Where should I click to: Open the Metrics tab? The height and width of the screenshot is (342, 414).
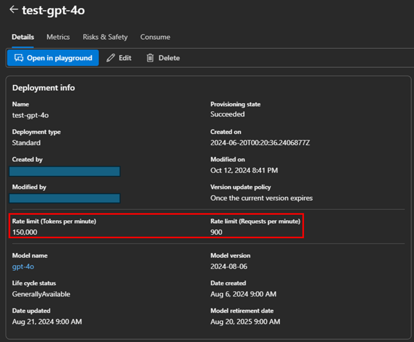tap(58, 37)
